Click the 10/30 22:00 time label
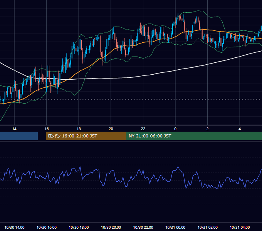The height and width of the screenshot is (231, 262). click(143, 227)
